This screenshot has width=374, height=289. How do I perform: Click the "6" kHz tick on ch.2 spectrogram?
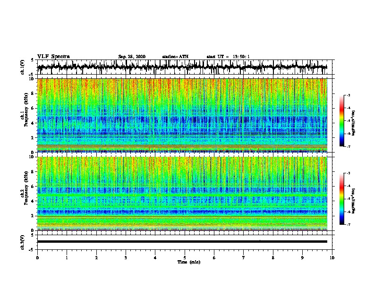point(33,187)
